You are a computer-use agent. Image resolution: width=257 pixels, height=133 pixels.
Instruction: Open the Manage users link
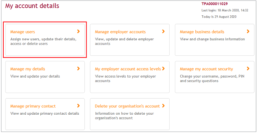(23, 32)
